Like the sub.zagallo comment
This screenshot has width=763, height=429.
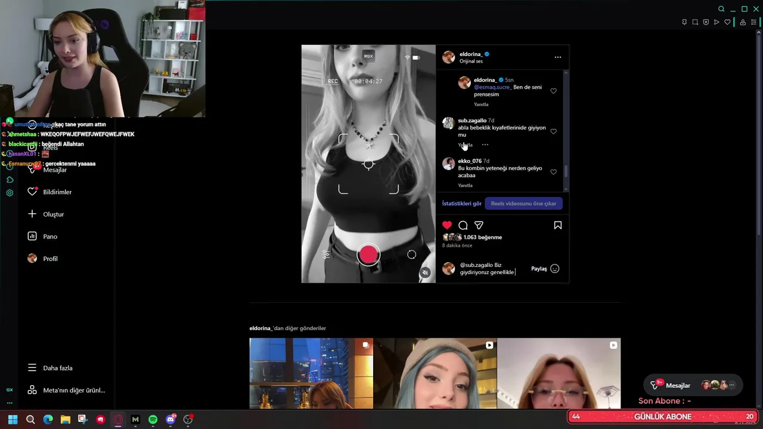point(554,132)
